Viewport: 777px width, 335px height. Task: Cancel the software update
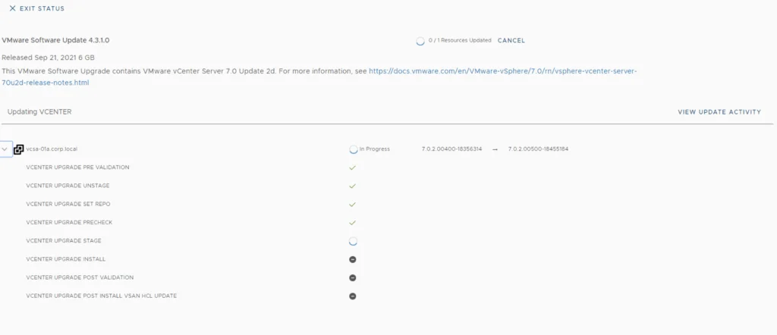pos(511,41)
